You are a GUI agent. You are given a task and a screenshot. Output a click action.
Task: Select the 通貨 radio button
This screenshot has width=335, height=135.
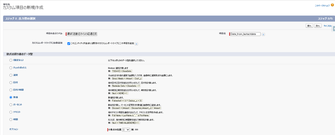pyautogui.click(x=11, y=75)
